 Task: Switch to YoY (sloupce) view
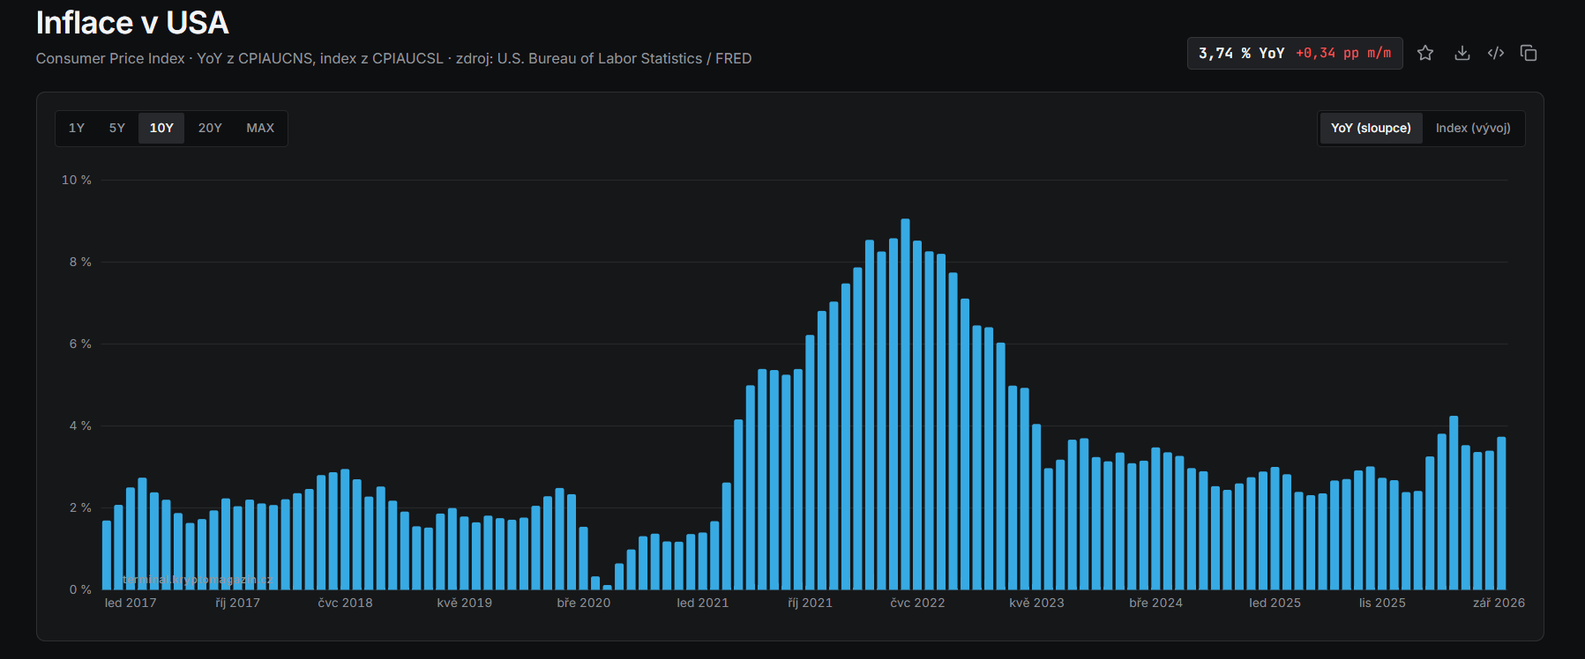[1371, 128]
